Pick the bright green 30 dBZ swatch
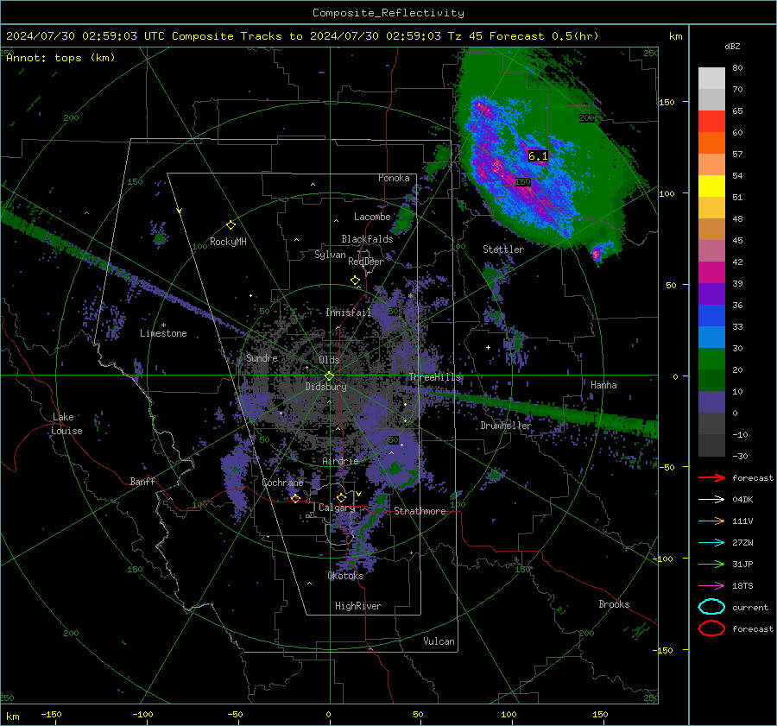This screenshot has height=726, width=777. [711, 358]
